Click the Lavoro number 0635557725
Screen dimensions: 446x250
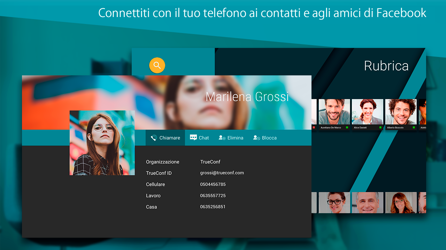(213, 195)
